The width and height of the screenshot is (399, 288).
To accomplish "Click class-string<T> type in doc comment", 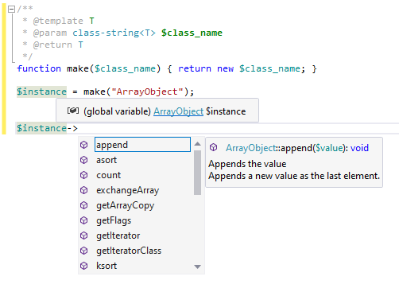I will pos(114,33).
